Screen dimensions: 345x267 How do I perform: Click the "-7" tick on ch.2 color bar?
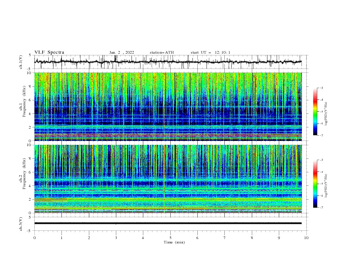pos(321,207)
